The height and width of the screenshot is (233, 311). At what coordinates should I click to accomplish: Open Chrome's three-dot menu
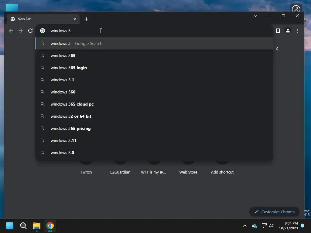click(298, 31)
